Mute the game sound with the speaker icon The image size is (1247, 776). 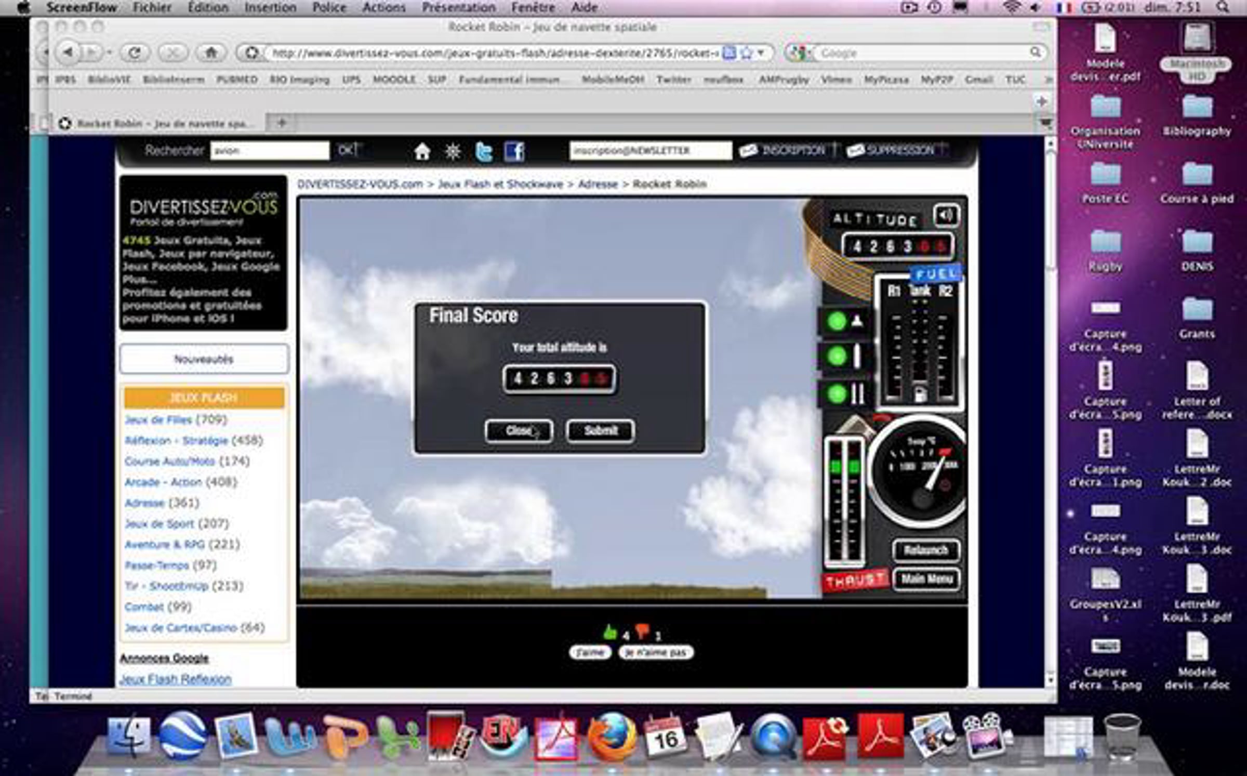(x=946, y=215)
